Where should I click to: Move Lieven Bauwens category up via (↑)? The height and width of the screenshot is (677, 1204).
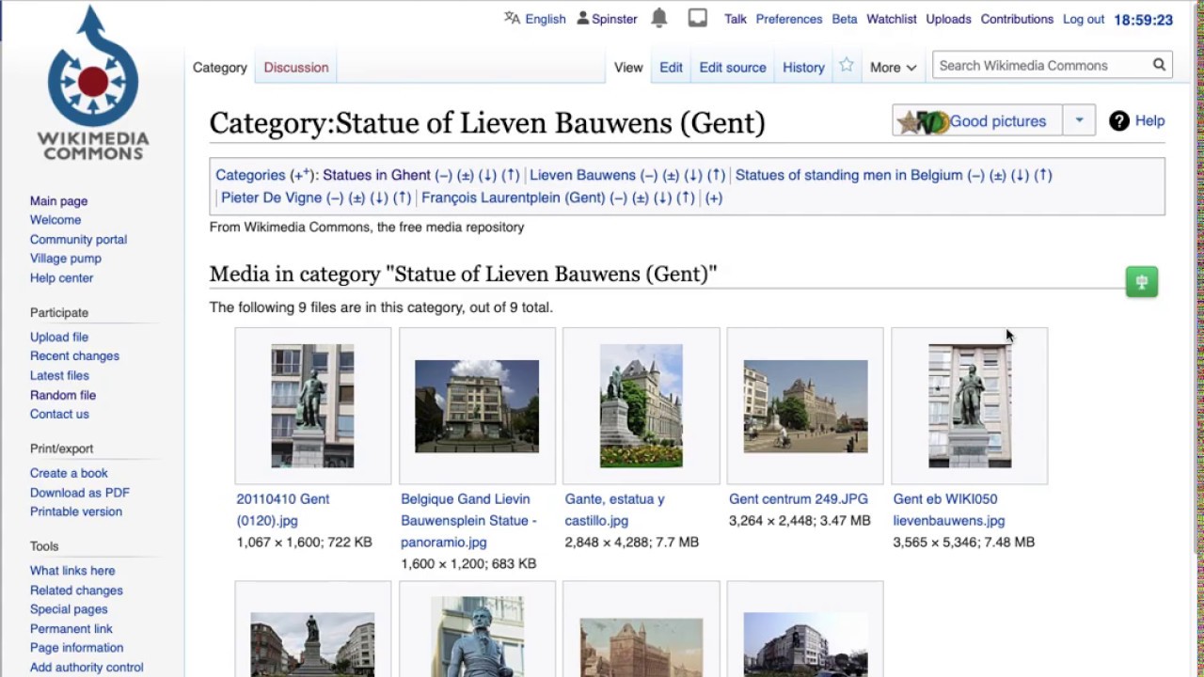(716, 175)
